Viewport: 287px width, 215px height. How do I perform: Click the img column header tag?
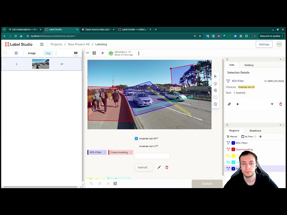[x=48, y=53]
